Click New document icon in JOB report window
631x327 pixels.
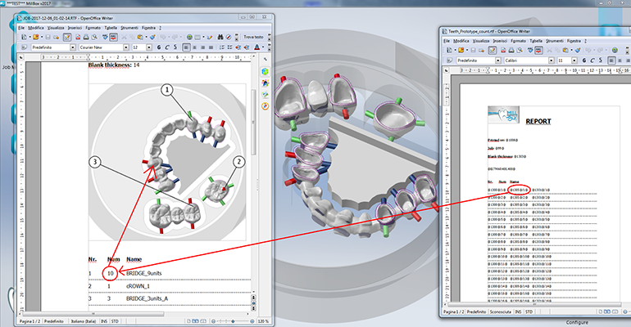coord(24,37)
